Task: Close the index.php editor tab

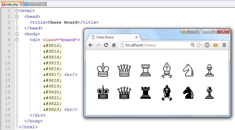Action: [x=21, y=4]
